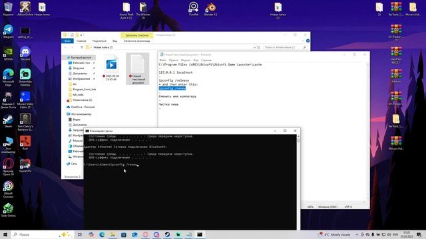Open the Addons archive on the desktop

click(396, 76)
